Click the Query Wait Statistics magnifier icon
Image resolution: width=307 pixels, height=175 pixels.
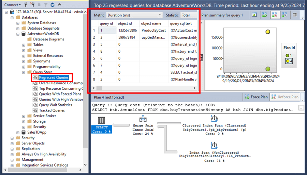[35, 105]
